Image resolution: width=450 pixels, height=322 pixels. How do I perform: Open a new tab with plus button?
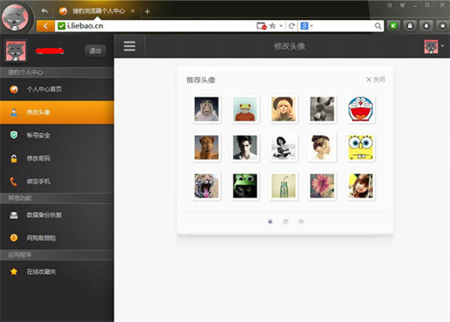click(147, 10)
